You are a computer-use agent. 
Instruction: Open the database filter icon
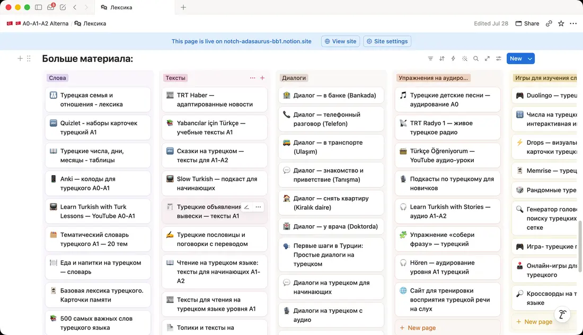tap(430, 58)
